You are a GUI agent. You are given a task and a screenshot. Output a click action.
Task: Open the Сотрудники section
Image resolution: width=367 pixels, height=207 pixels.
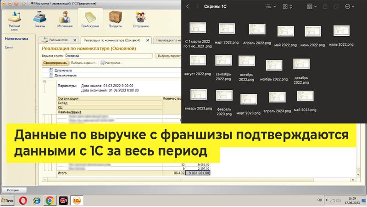[x=140, y=20]
